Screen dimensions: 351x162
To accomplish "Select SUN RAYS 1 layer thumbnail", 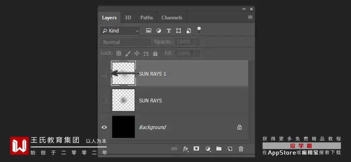I will tap(123, 73).
